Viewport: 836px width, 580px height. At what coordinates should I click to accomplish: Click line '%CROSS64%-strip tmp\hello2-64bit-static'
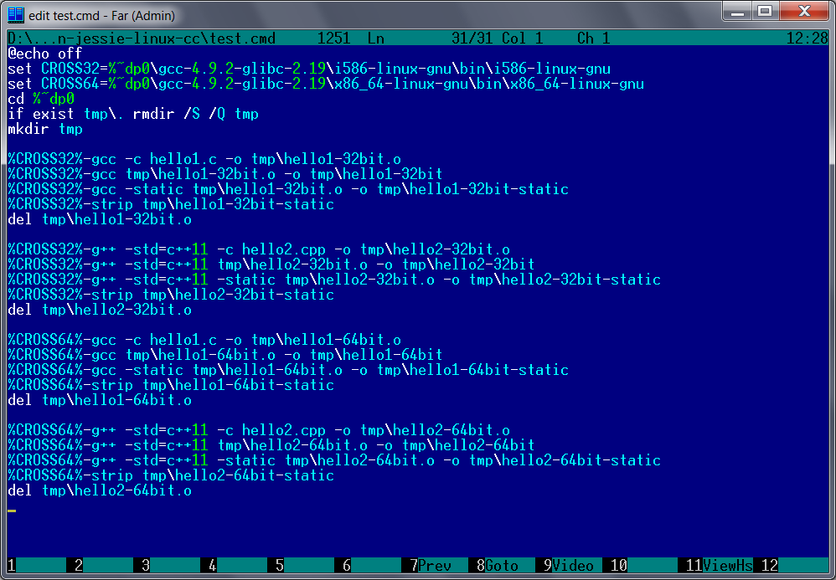(x=171, y=475)
